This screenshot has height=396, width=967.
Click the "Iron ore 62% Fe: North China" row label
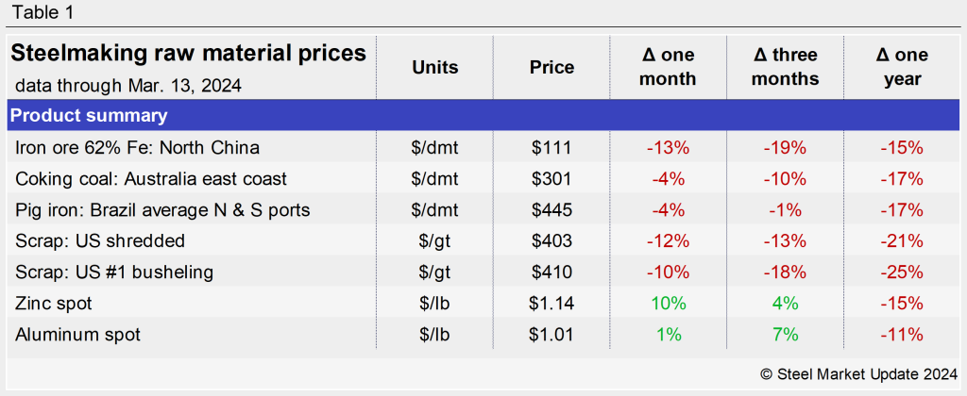138,148
